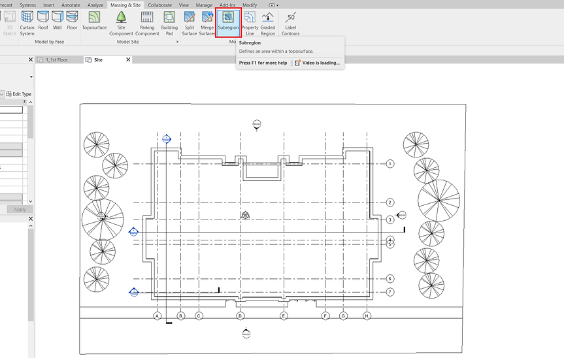Close the Site view tab

click(x=128, y=59)
